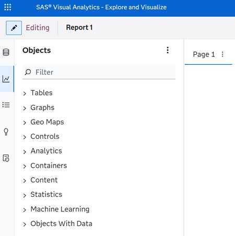Toggle the Editing pencil button
The image size is (235, 236).
(x=14, y=28)
